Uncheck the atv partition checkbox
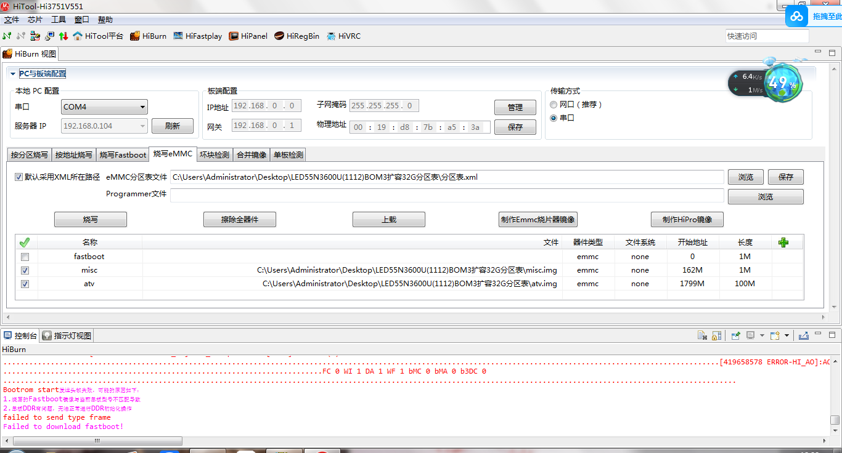This screenshot has height=453, width=842. point(25,284)
